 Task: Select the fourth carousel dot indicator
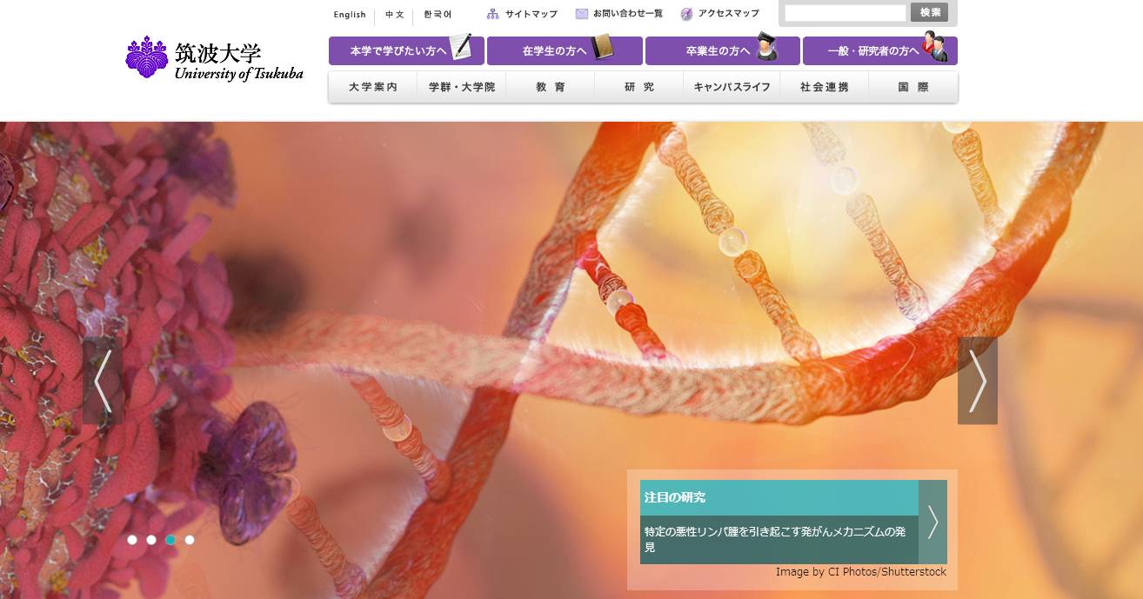pos(189,539)
